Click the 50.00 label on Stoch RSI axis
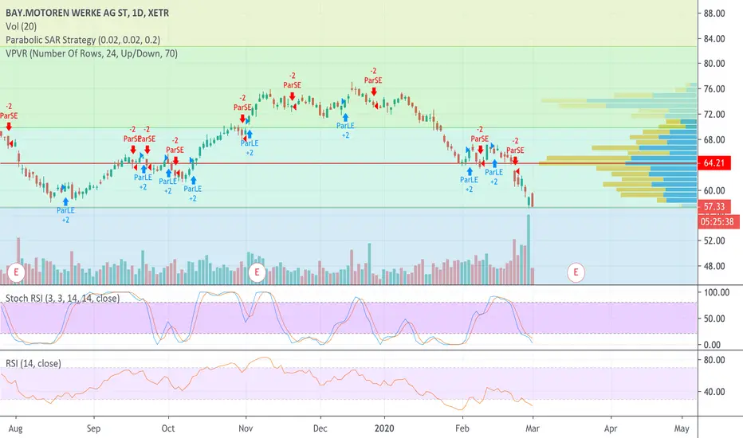 pos(714,319)
